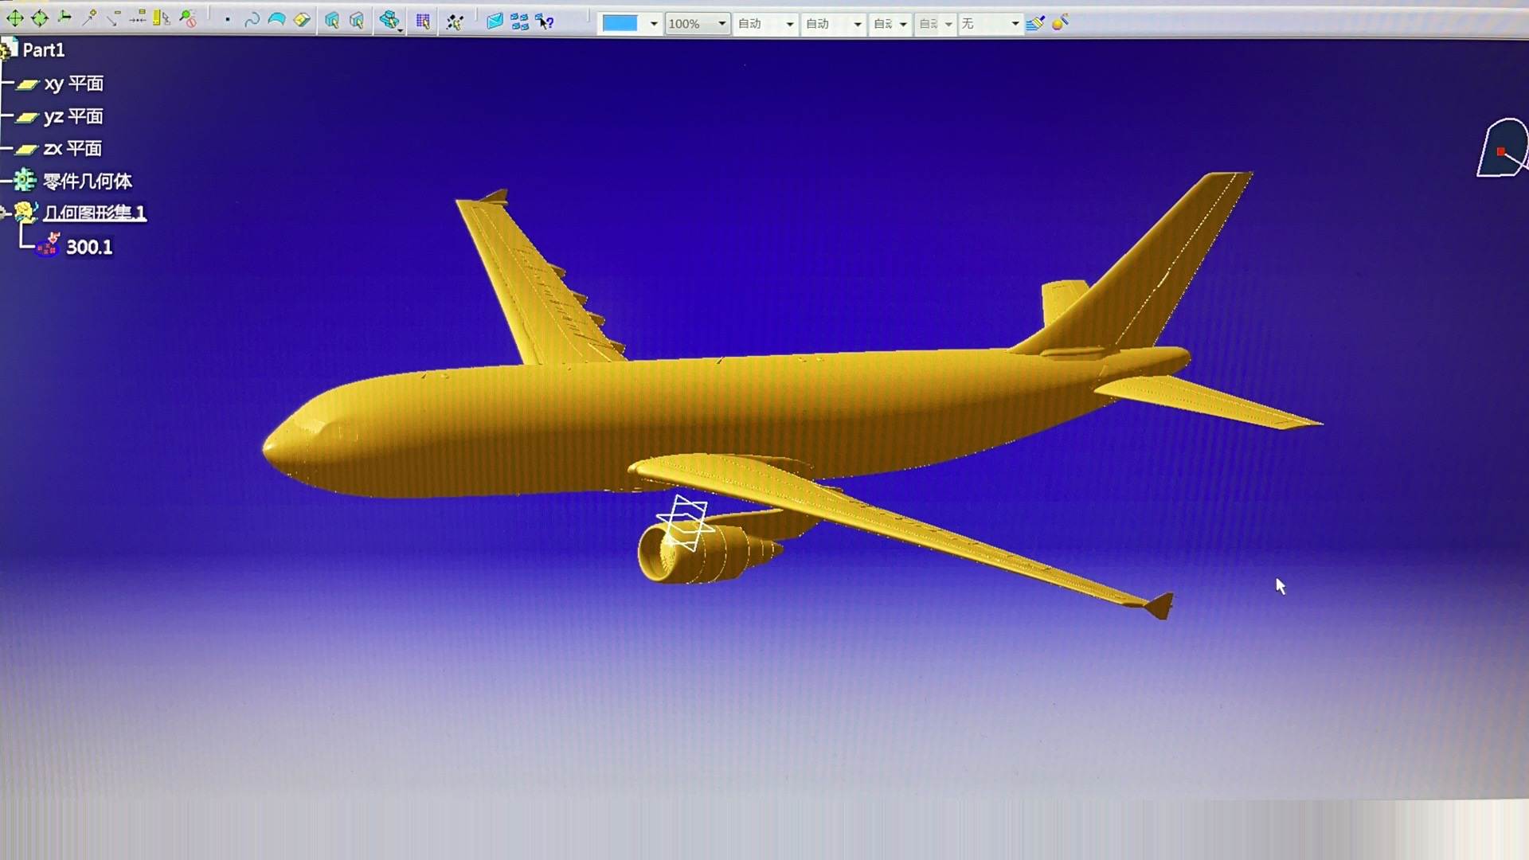This screenshot has width=1529, height=860.
Task: Open the 无 layer dropdown
Action: coord(1015,24)
